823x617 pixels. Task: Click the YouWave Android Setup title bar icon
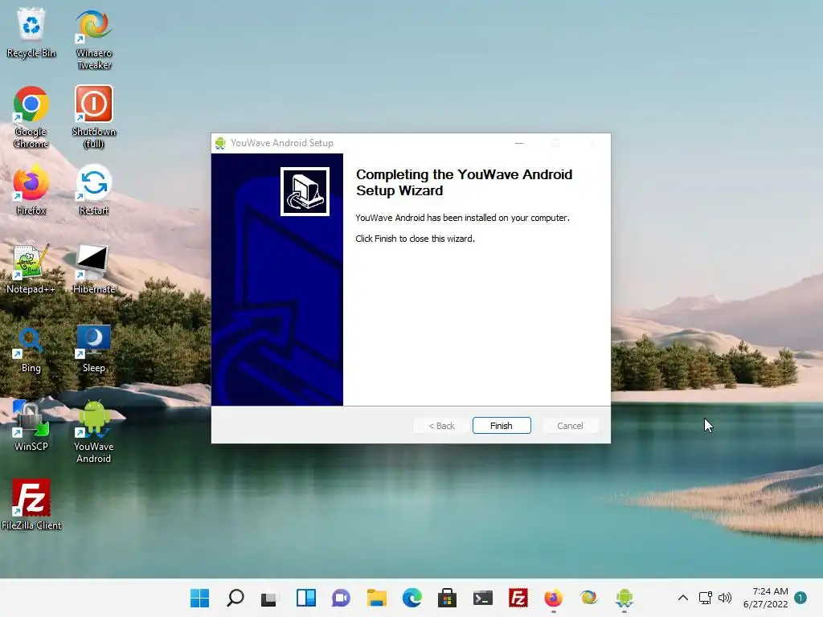[x=220, y=143]
